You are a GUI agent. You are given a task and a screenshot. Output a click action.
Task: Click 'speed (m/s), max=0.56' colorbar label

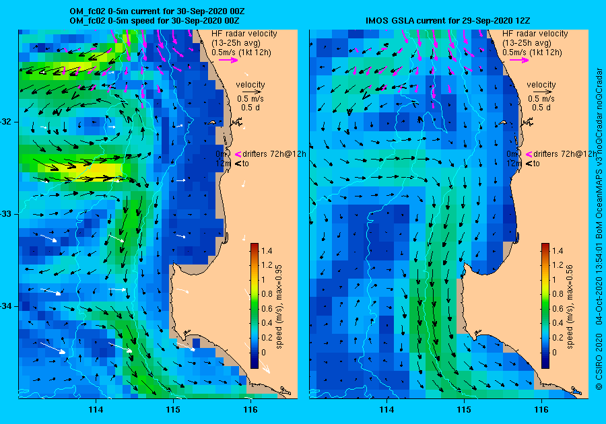tap(569, 307)
